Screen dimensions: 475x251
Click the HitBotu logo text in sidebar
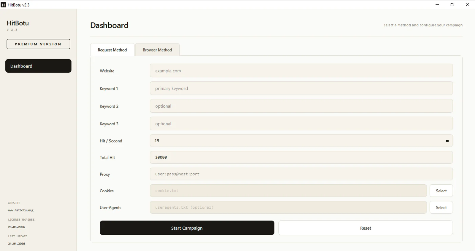[x=18, y=23]
